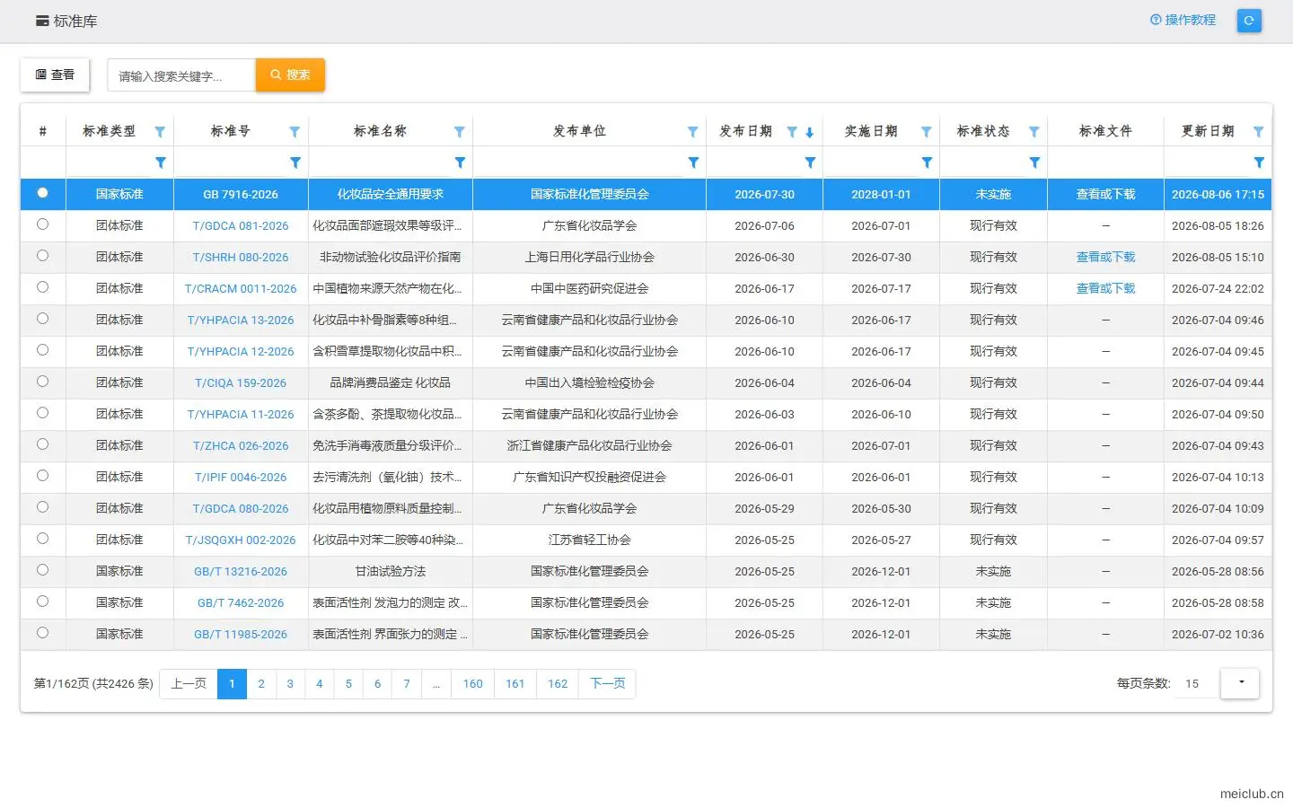The width and height of the screenshot is (1293, 808).
Task: Click filter-row funnel icon under 发布日期
Action: click(x=810, y=162)
